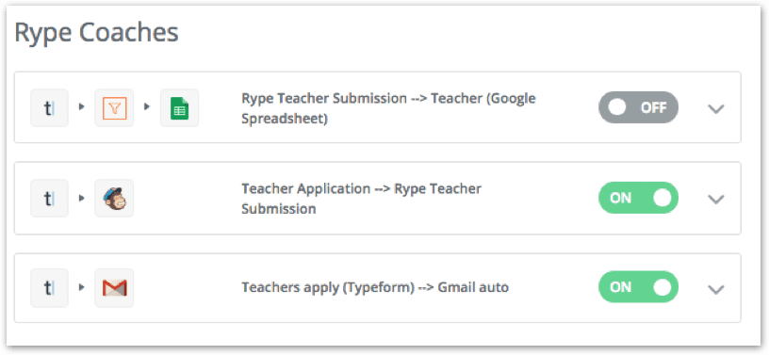Click the Typeform icon in Teacher Application zap
769x355 pixels.
(x=50, y=198)
